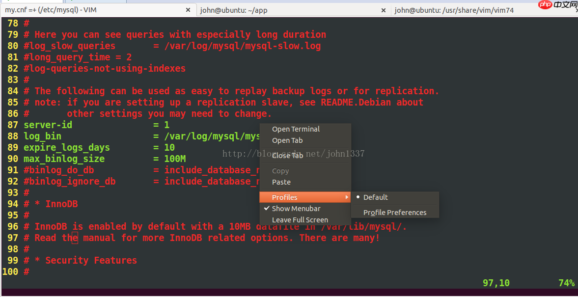The width and height of the screenshot is (578, 297).
Task: Select Leave Full Screen
Action: [x=300, y=220]
